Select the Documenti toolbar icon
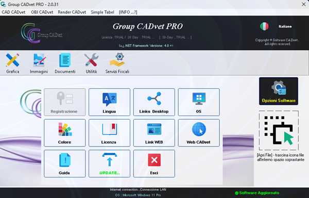This screenshot has width=309, height=198. [65, 63]
